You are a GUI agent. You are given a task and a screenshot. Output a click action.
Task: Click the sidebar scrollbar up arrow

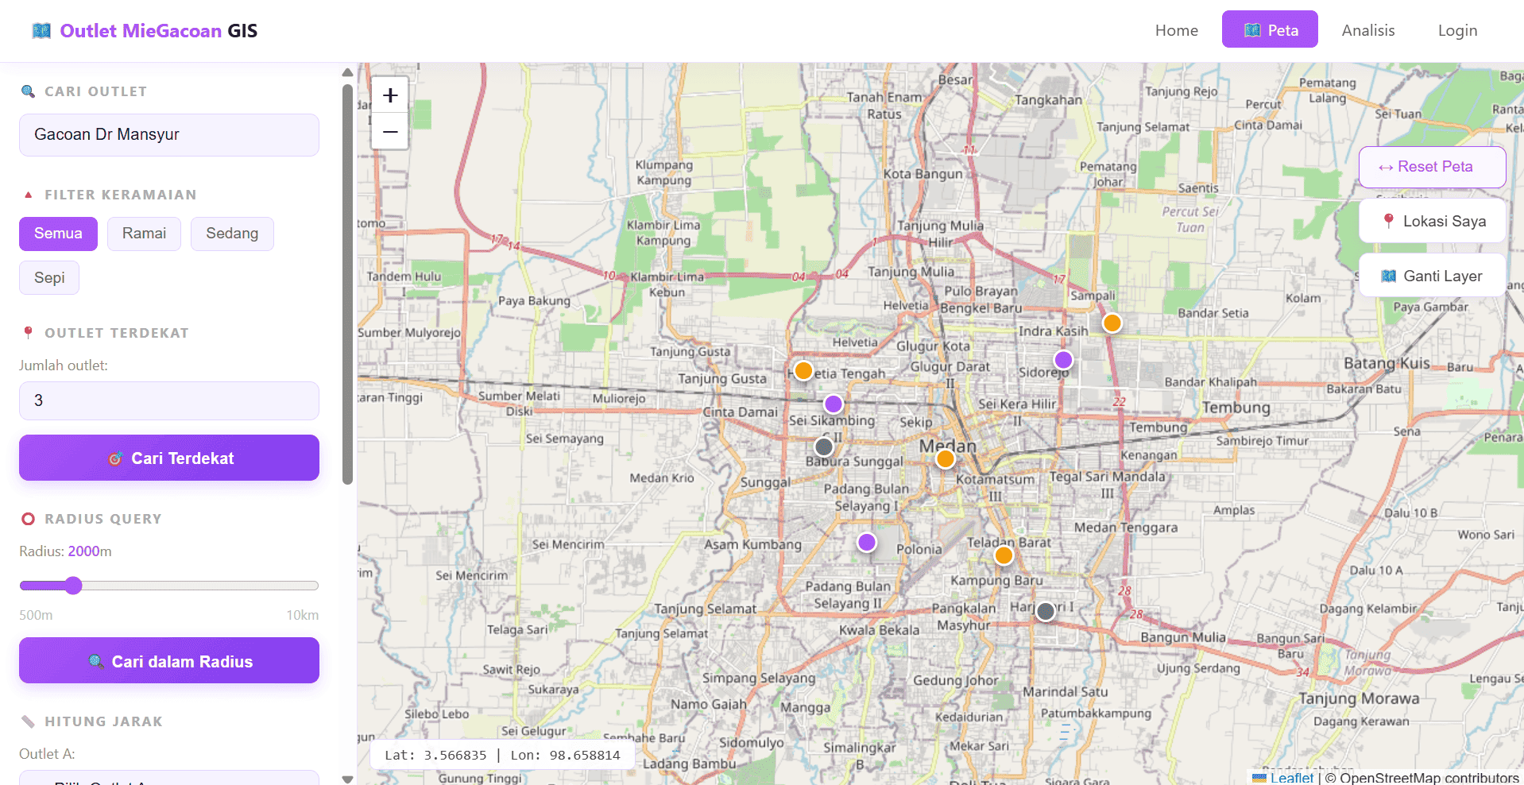click(347, 72)
